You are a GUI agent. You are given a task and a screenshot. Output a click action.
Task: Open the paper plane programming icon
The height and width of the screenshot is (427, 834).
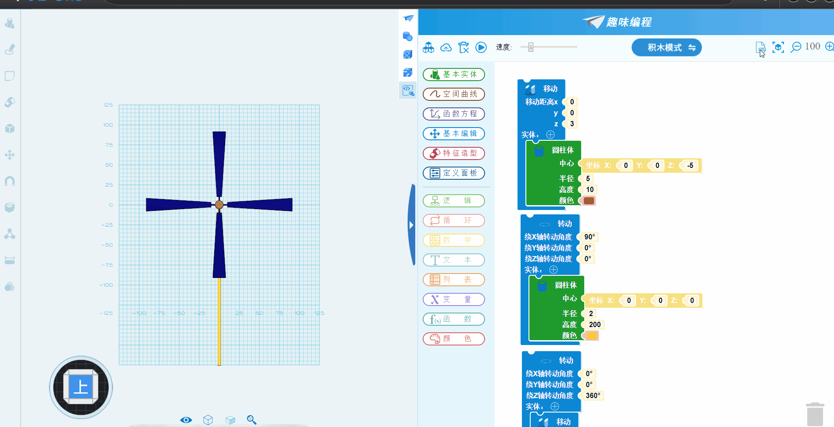[408, 18]
